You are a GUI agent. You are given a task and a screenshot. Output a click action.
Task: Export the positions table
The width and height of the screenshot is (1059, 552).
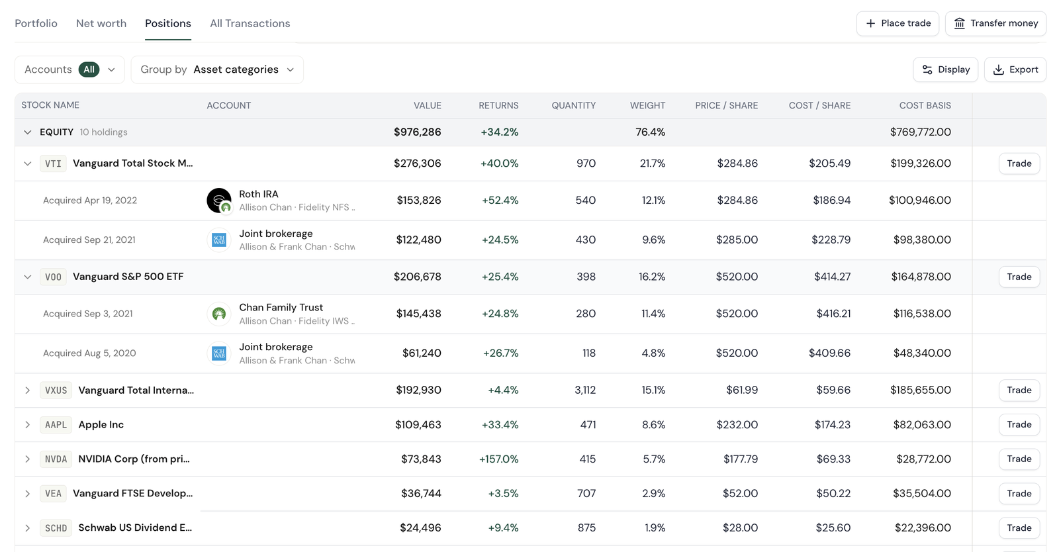1015,69
